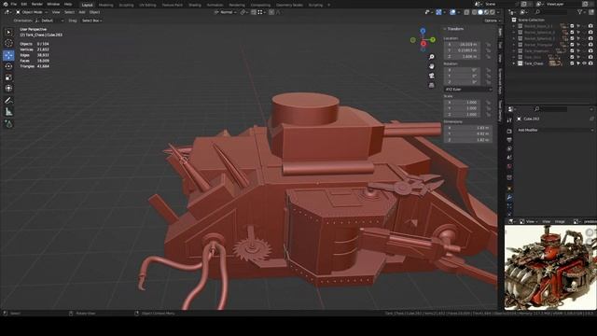
Task: Click the outliner search field
Action: coord(550,12)
